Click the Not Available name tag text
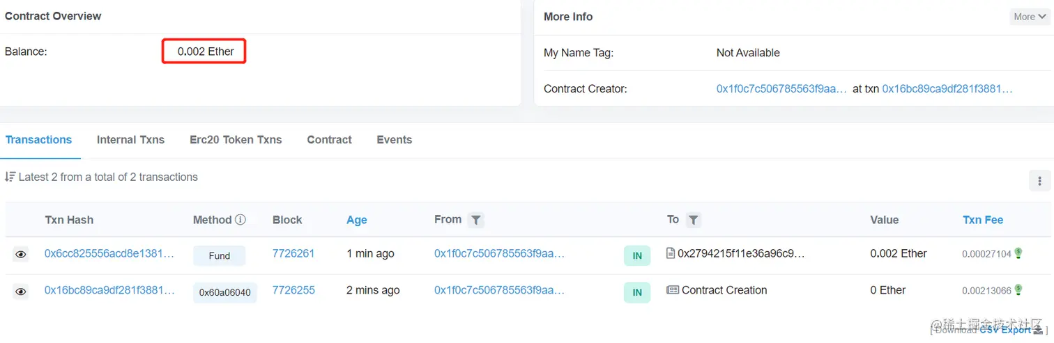1054x343 pixels. [x=748, y=53]
